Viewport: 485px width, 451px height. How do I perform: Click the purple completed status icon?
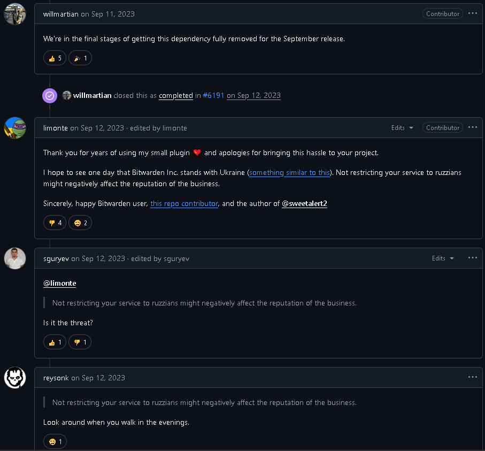50,96
